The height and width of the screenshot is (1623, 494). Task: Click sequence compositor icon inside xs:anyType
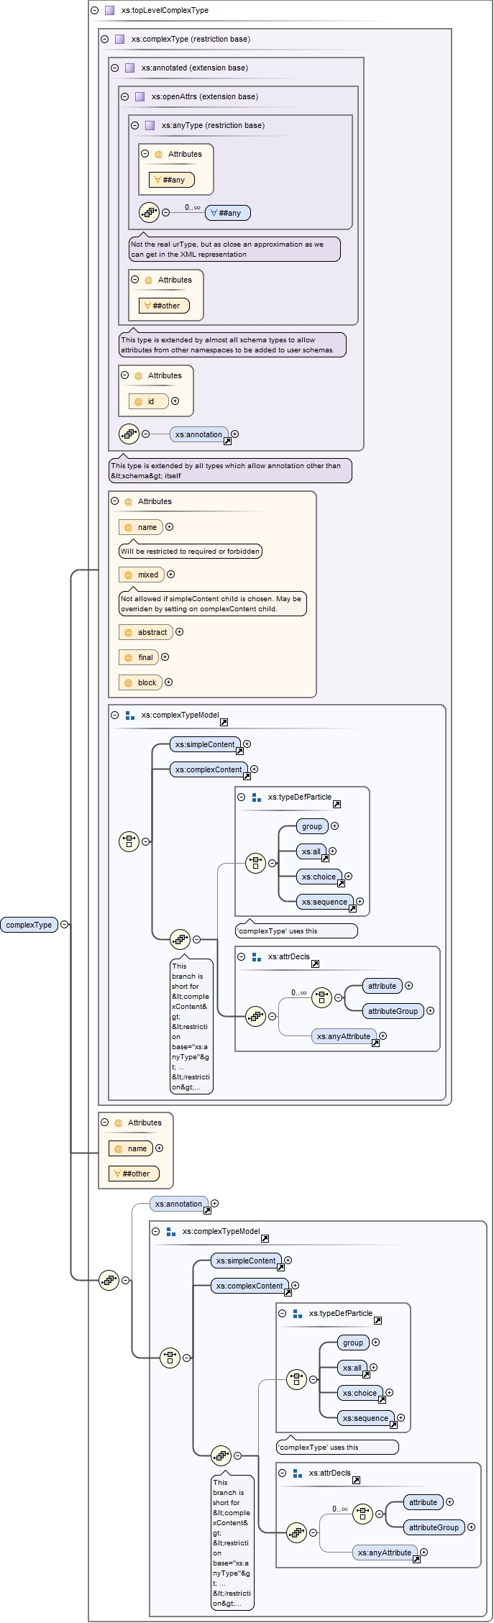point(149,212)
